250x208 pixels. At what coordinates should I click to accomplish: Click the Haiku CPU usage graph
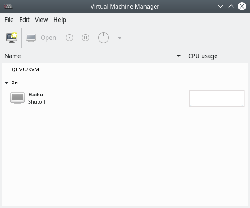coord(216,98)
